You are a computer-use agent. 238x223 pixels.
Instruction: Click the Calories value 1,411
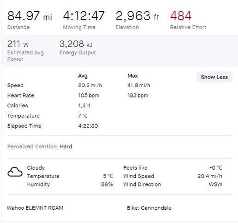coord(84,105)
